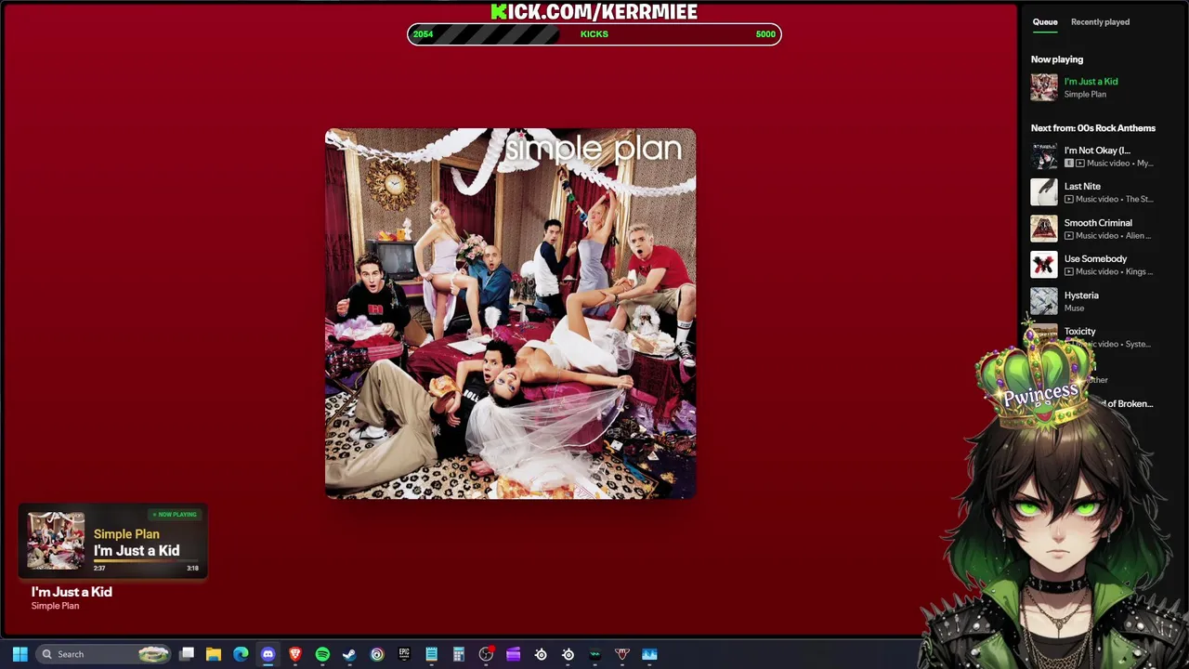
Task: Switch to the Recently played tab
Action: 1100,21
